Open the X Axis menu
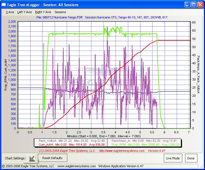The width and height of the screenshot is (205, 170). point(10,12)
